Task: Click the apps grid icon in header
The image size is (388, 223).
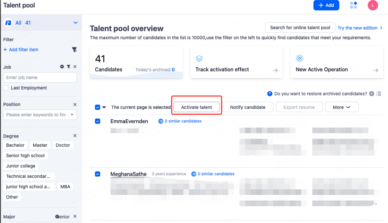Action: point(353,5)
